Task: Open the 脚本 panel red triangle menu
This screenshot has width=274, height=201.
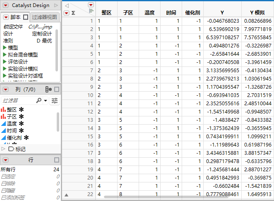Action: (x=6, y=17)
